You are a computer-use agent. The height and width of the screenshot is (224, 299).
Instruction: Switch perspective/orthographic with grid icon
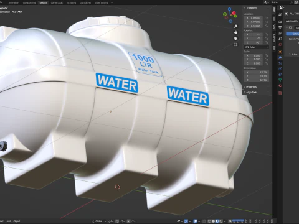click(x=235, y=45)
